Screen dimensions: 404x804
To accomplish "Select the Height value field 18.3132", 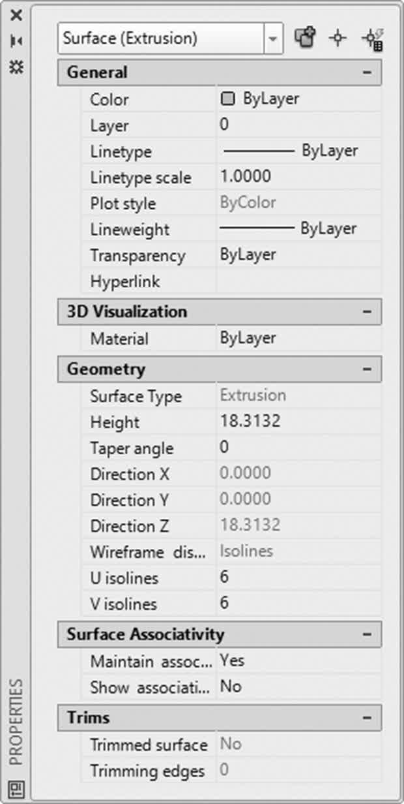I will (x=298, y=422).
